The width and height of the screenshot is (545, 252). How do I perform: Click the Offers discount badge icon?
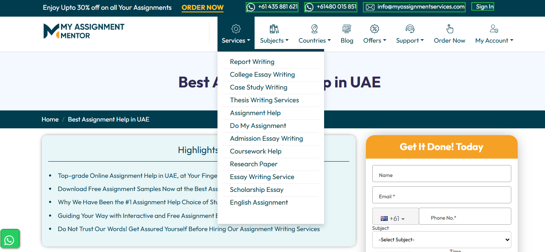coord(374,29)
